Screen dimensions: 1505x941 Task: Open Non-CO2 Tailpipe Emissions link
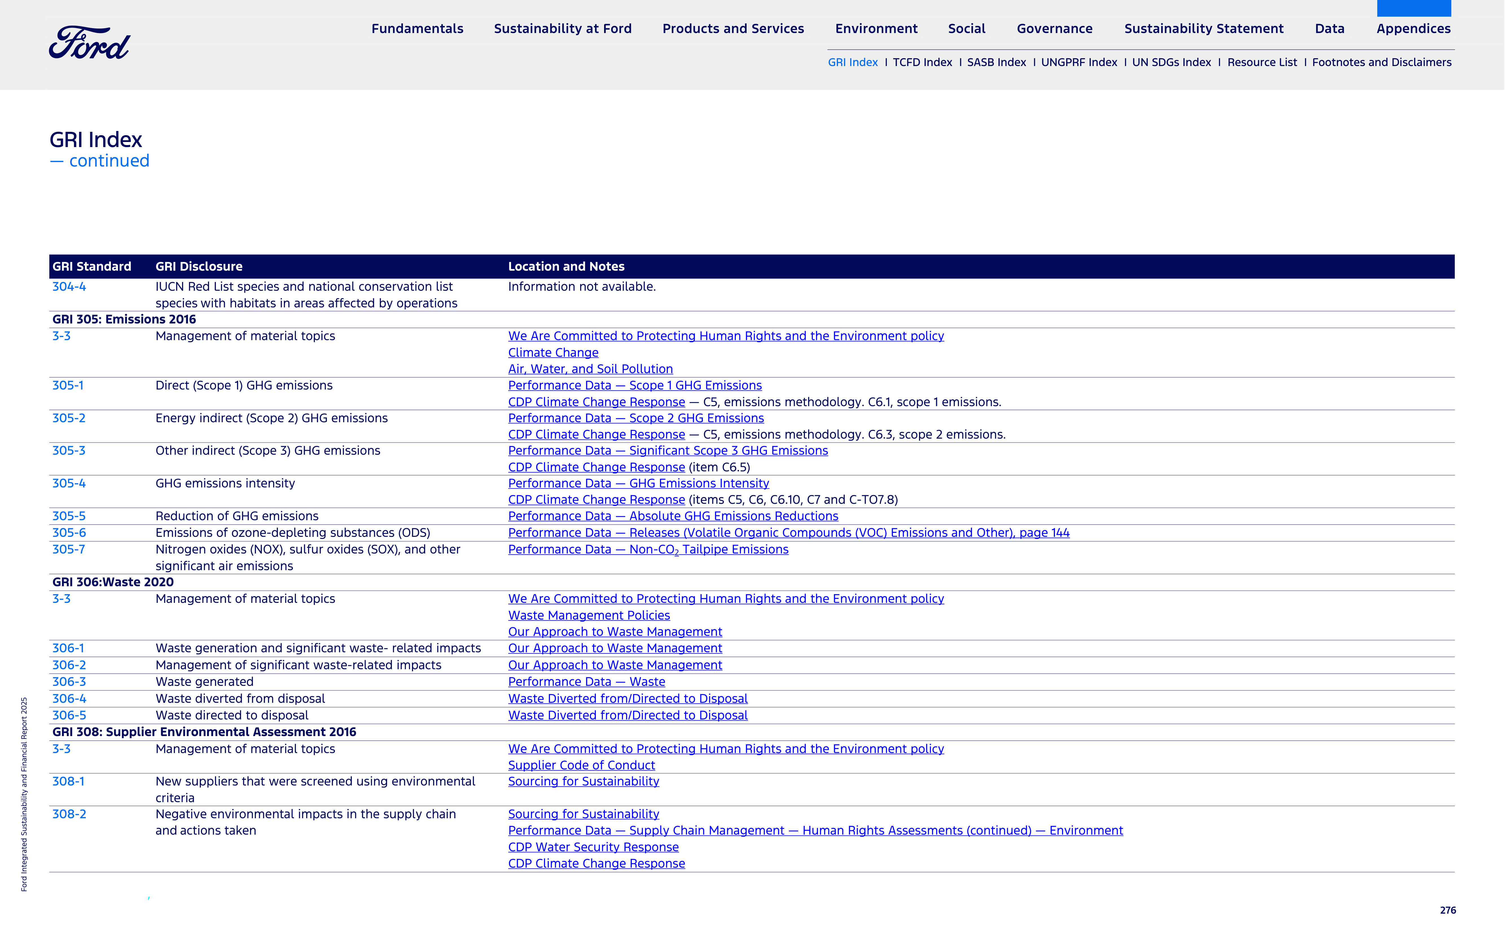pos(648,550)
